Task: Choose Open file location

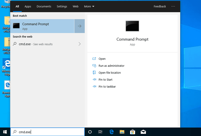Action: (x=110, y=73)
